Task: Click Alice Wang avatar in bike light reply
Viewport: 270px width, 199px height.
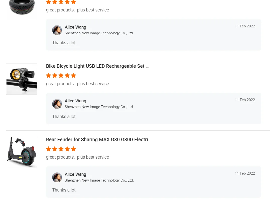Action: (57, 104)
